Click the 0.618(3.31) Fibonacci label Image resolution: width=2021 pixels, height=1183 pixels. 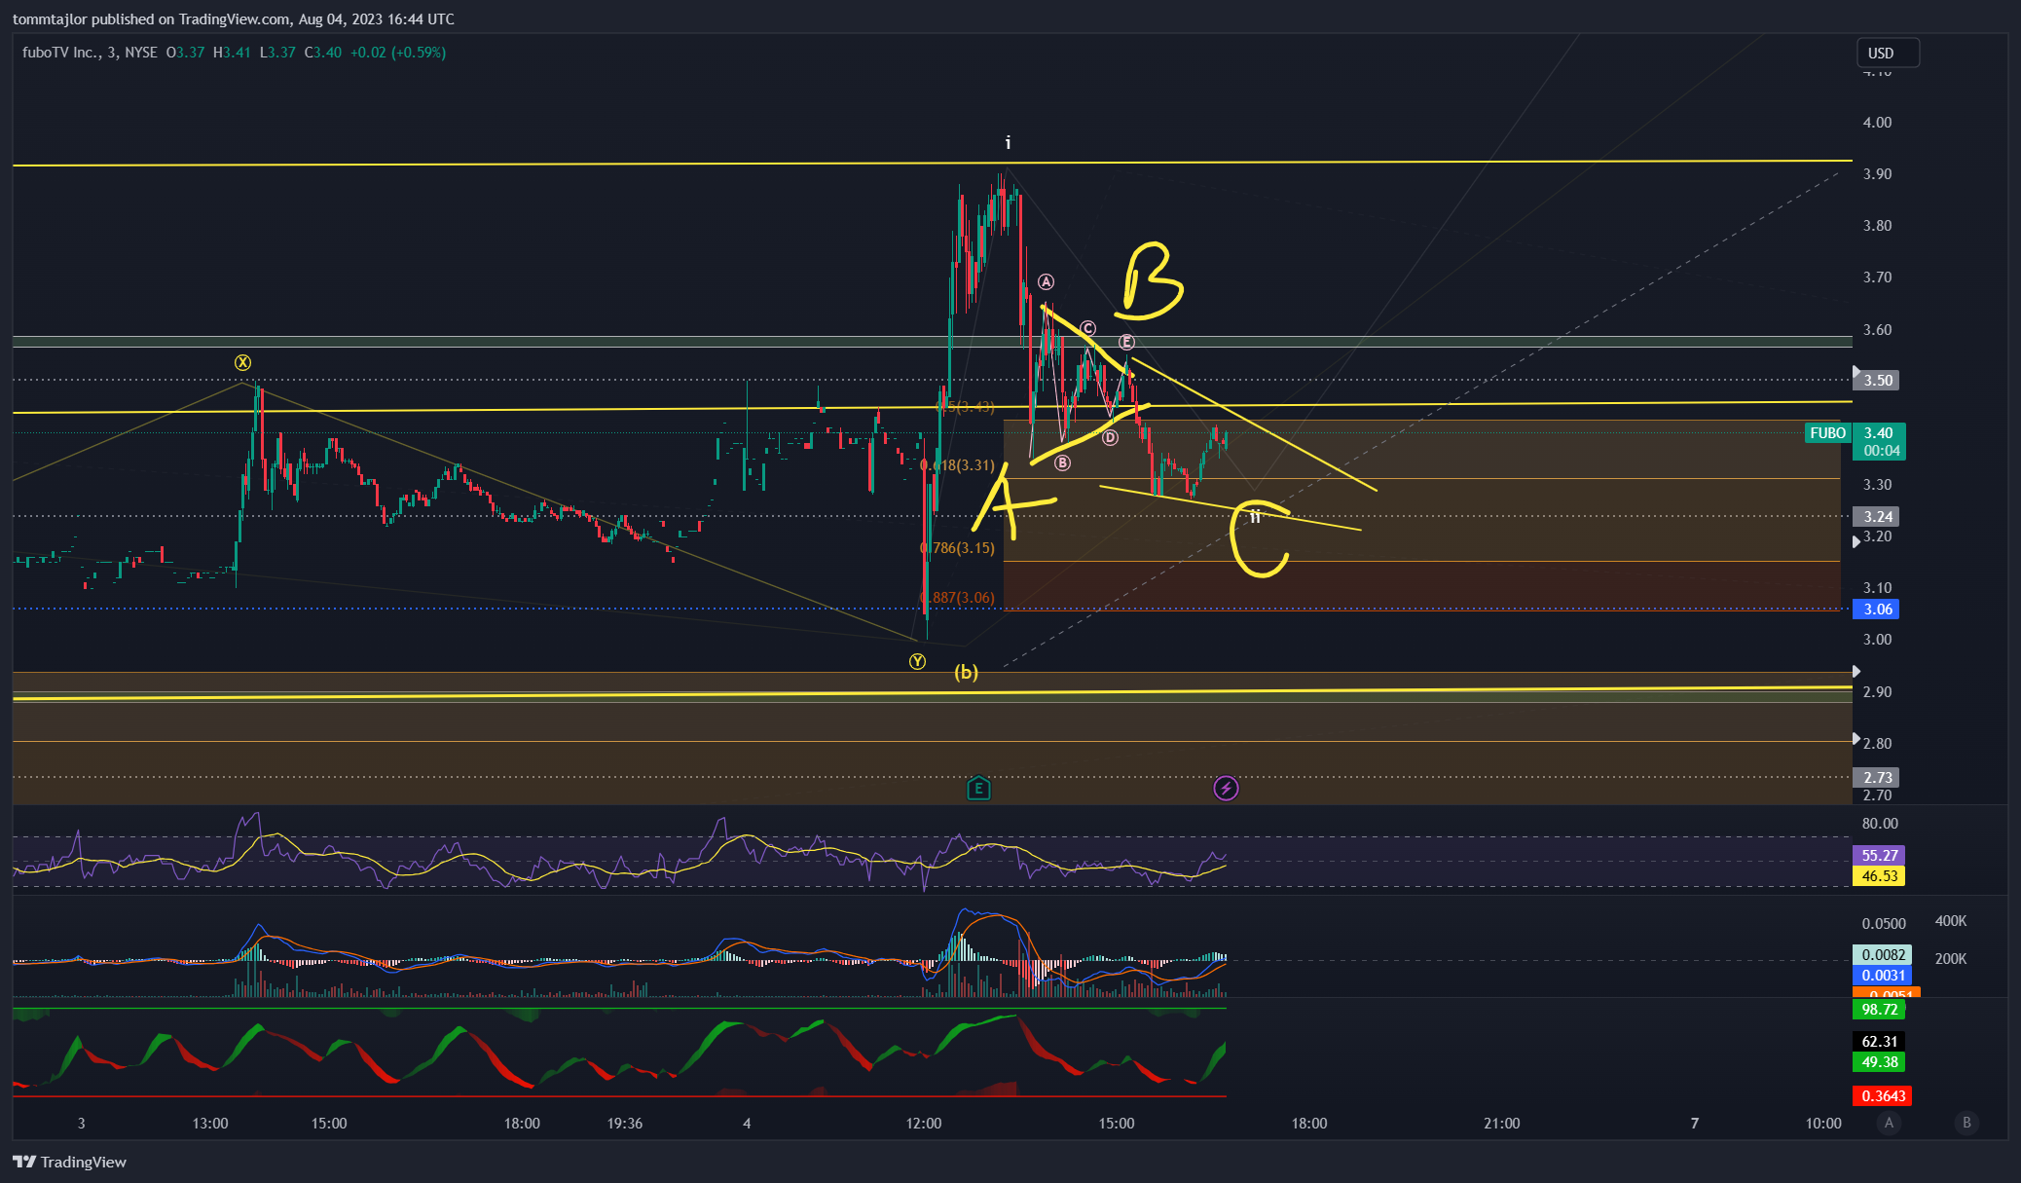click(x=958, y=465)
